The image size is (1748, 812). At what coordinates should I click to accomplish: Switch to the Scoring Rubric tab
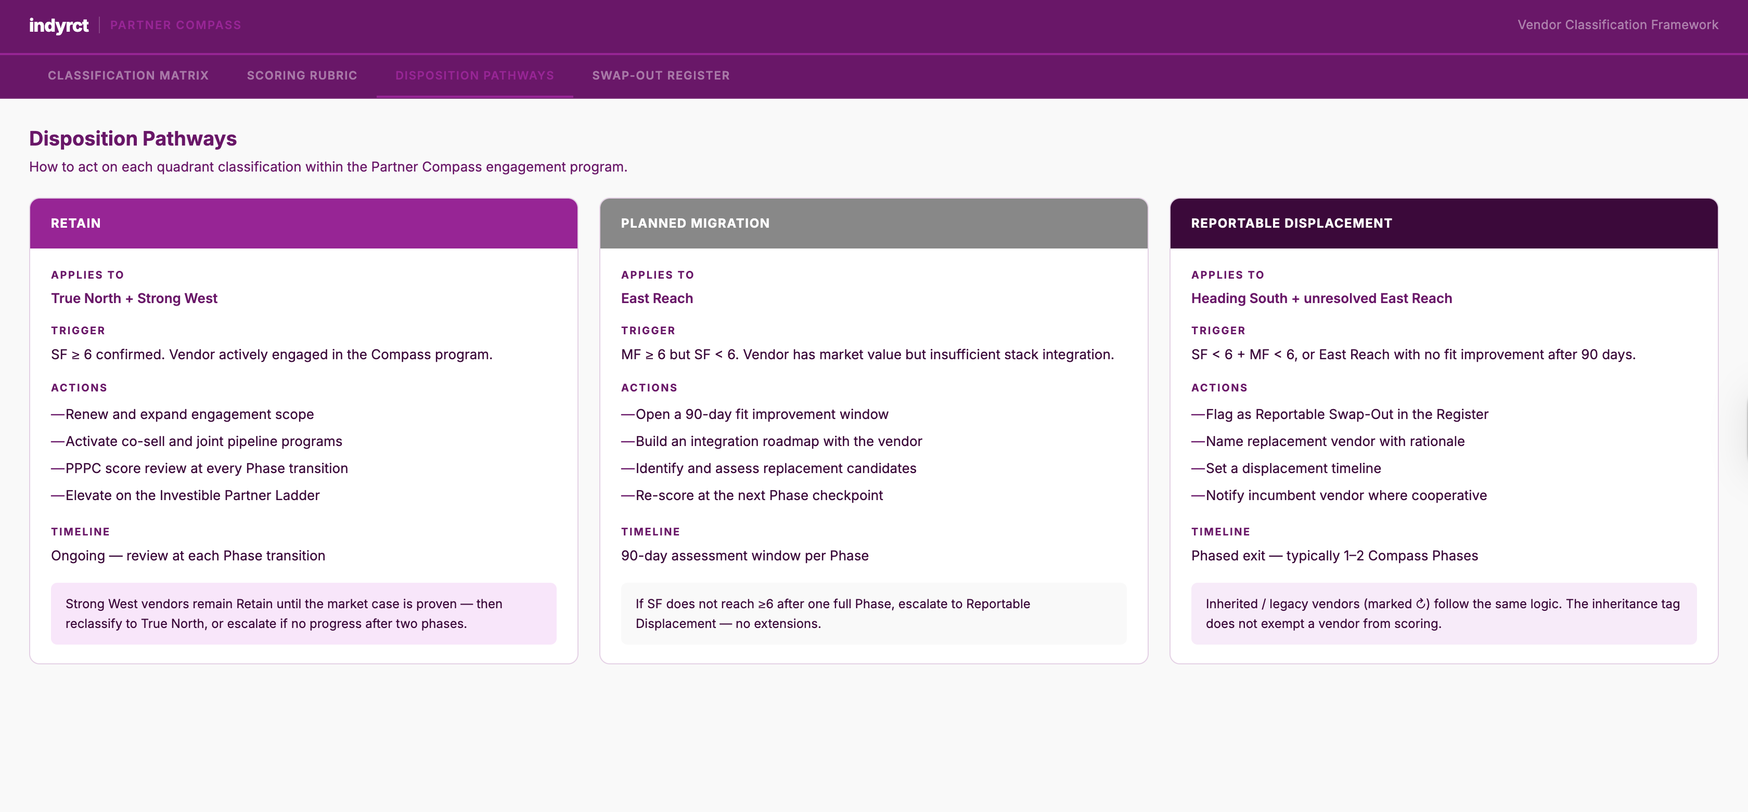[302, 75]
